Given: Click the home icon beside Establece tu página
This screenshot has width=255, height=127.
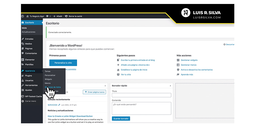Looking at the screenshot, I should [118, 70].
